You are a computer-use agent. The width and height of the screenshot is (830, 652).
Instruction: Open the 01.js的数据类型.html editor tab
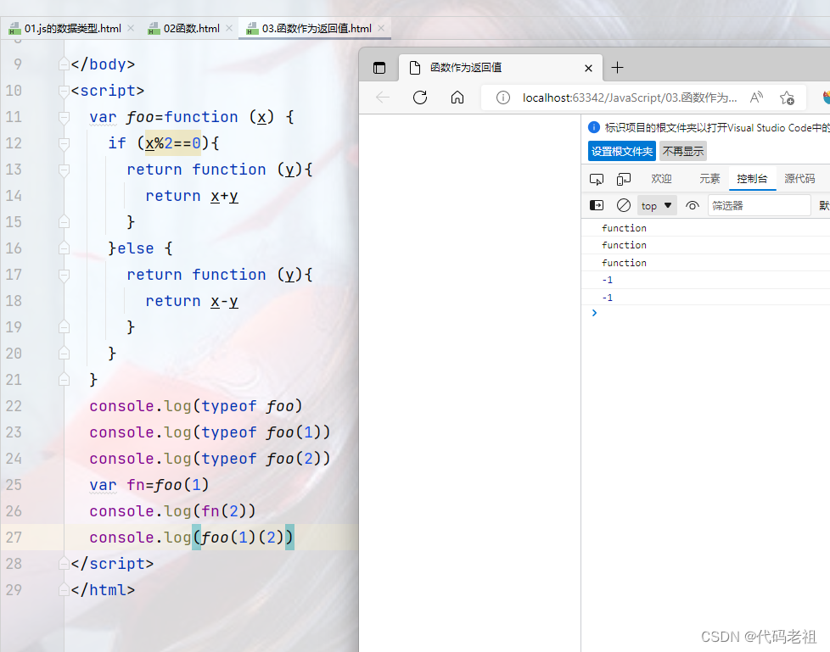point(72,29)
